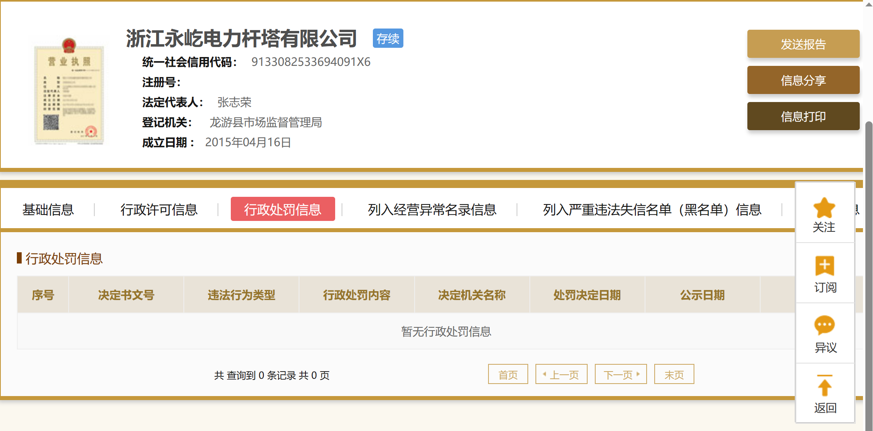Click the 行政处罚信息 section heading
Image resolution: width=873 pixels, height=431 pixels.
click(x=64, y=258)
